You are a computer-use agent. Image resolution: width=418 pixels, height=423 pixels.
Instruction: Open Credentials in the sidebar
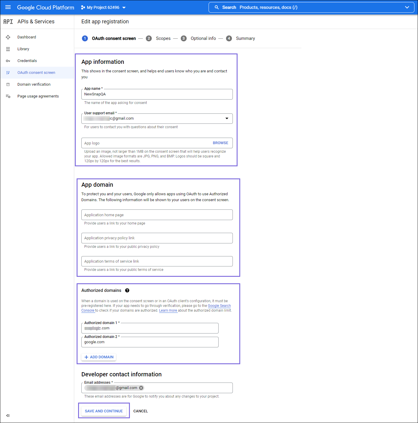[x=27, y=61]
